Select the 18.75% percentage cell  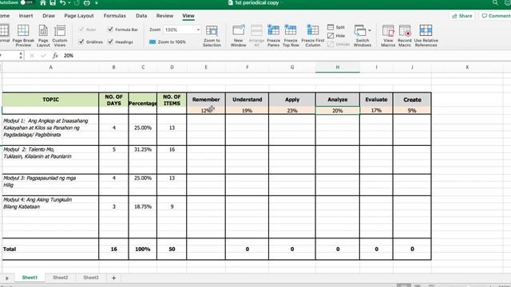143,206
